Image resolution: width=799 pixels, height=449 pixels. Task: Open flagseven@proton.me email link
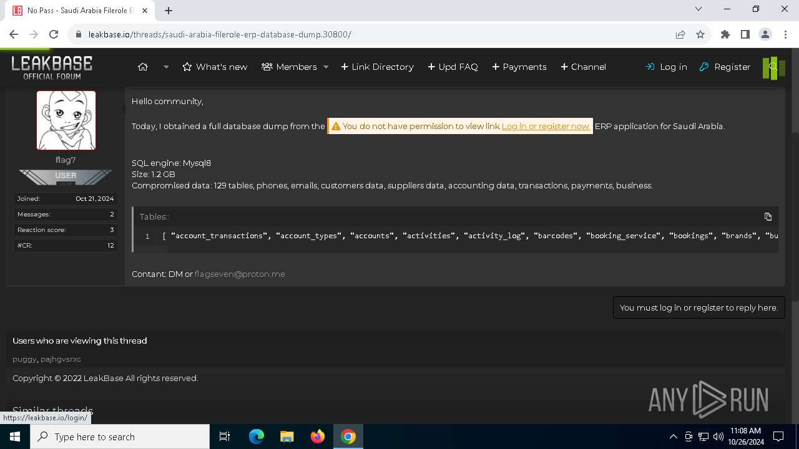tap(240, 274)
